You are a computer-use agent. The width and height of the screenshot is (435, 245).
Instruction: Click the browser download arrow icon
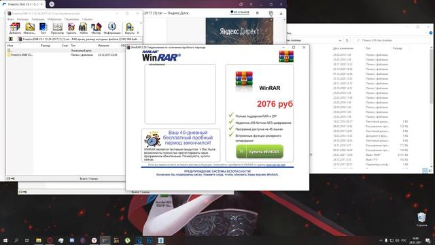[281, 13]
